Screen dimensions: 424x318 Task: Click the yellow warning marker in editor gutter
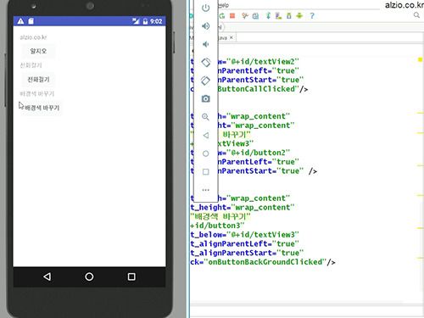point(421,59)
